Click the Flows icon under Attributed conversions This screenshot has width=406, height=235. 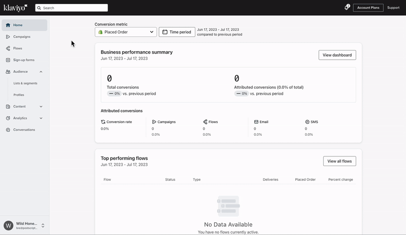pos(205,122)
